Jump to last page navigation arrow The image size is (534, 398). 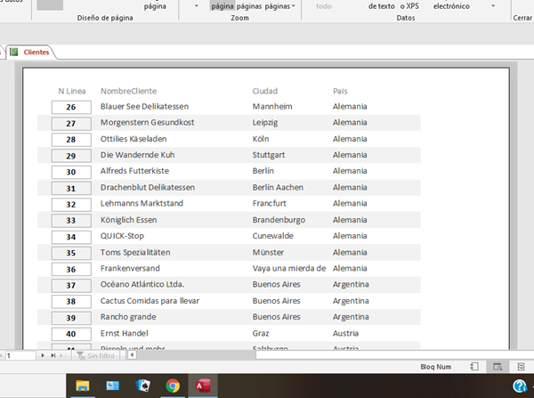pos(53,355)
